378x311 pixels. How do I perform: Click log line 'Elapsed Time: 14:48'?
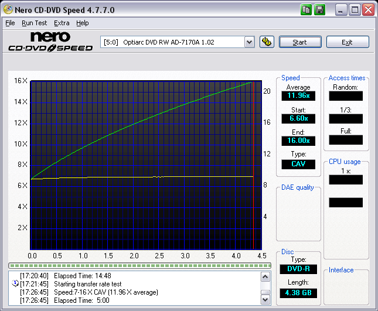pyautogui.click(x=83, y=276)
